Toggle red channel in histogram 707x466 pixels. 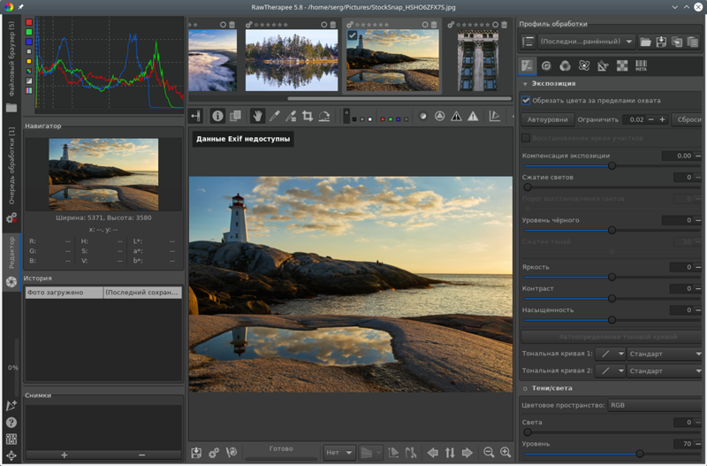pyautogui.click(x=29, y=22)
